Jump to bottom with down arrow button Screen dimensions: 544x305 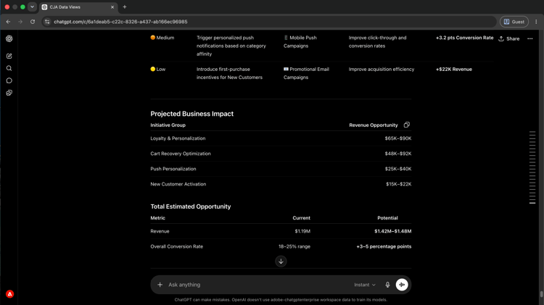coord(281,262)
